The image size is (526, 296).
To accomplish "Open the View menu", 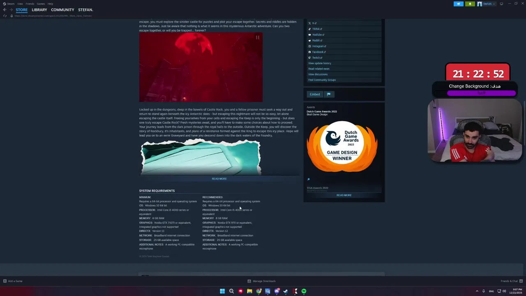I will point(20,4).
